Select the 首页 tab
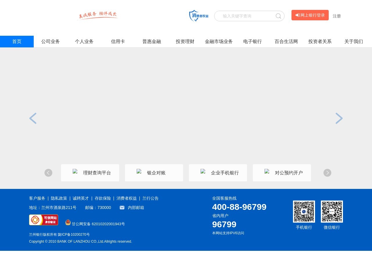The width and height of the screenshot is (372, 279). (x=17, y=42)
